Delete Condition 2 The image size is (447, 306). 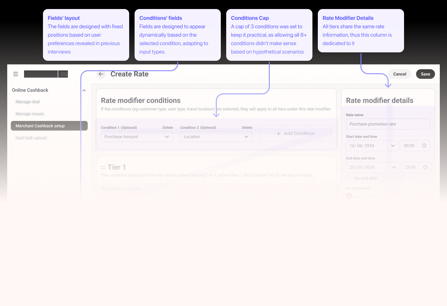(x=247, y=128)
